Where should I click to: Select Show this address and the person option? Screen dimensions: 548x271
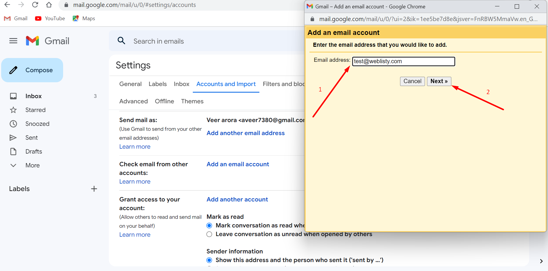209,260
